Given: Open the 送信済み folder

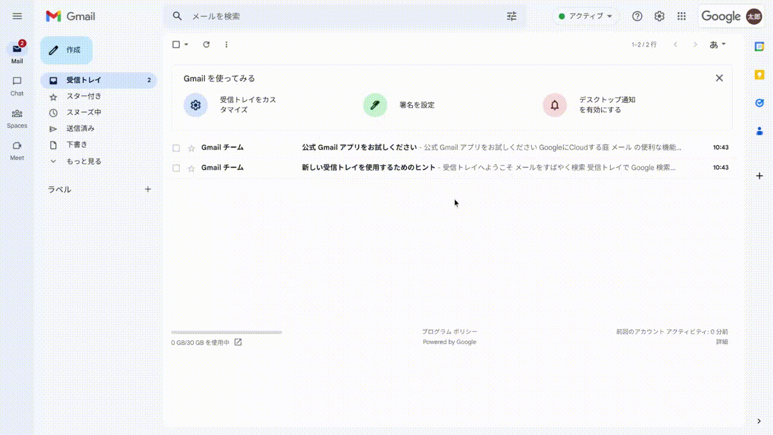Looking at the screenshot, I should click(x=99, y=129).
